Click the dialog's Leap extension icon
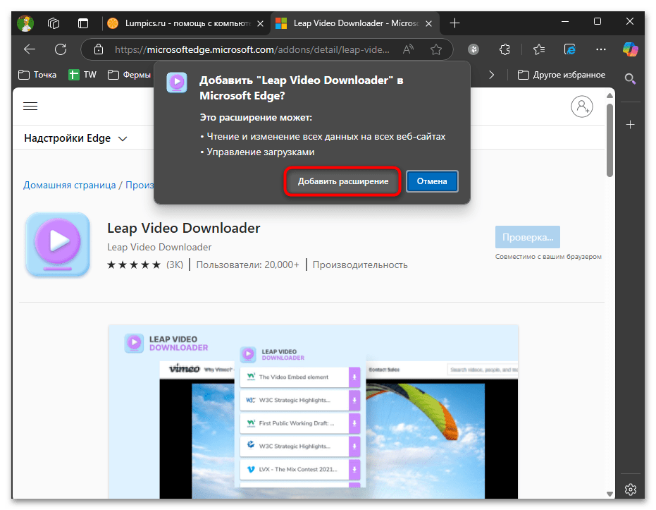656x510 pixels. (177, 82)
